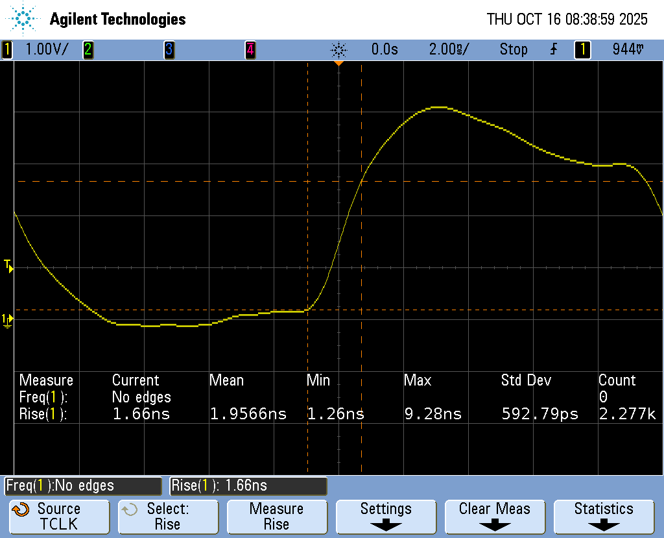Click the Rise(1): 1.66ns readout box
664x538 pixels.
248,485
